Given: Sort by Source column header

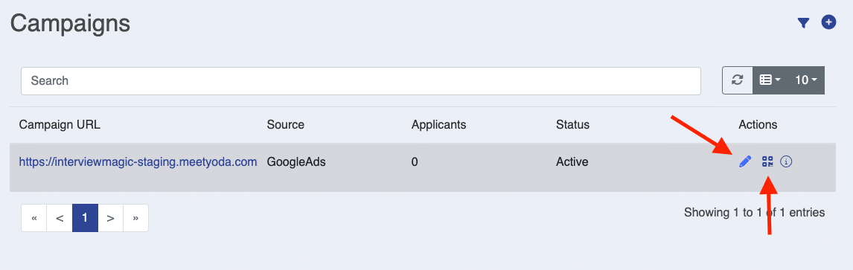Looking at the screenshot, I should coord(286,125).
